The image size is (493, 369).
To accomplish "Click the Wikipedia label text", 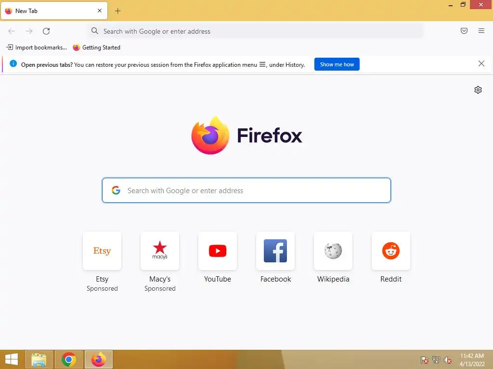I will [x=333, y=279].
